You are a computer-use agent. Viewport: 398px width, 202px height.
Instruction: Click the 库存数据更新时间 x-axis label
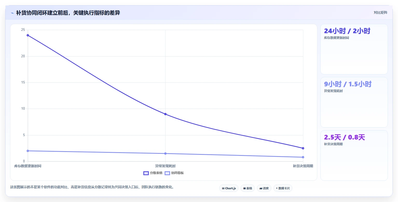[28, 166]
